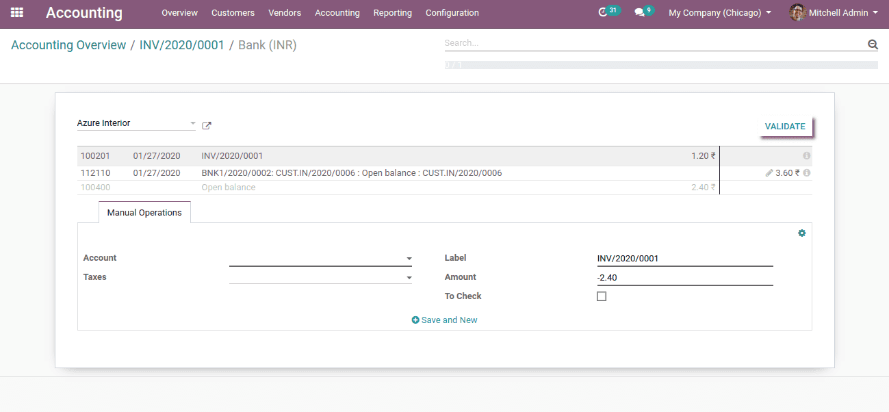Viewport: 889px width, 412px height.
Task: Open My Company (Chicago) company switcher
Action: click(x=720, y=13)
